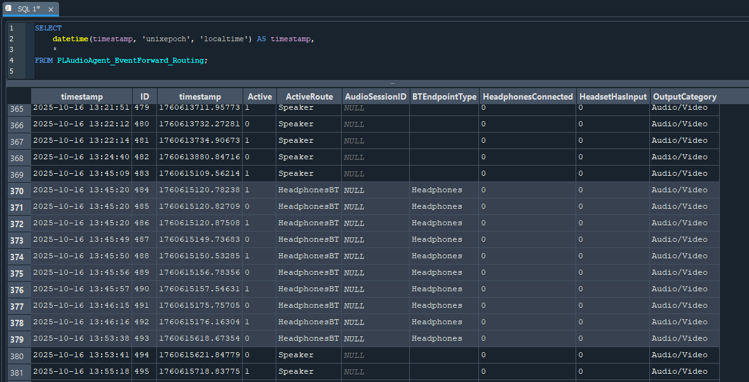Viewport: 749px width, 382px height.
Task: Sort by the OutputCategory column header
Action: [x=684, y=96]
